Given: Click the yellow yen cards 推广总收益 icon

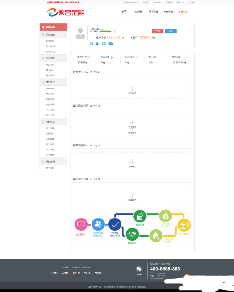Looking at the screenshot, I should tap(184, 225).
